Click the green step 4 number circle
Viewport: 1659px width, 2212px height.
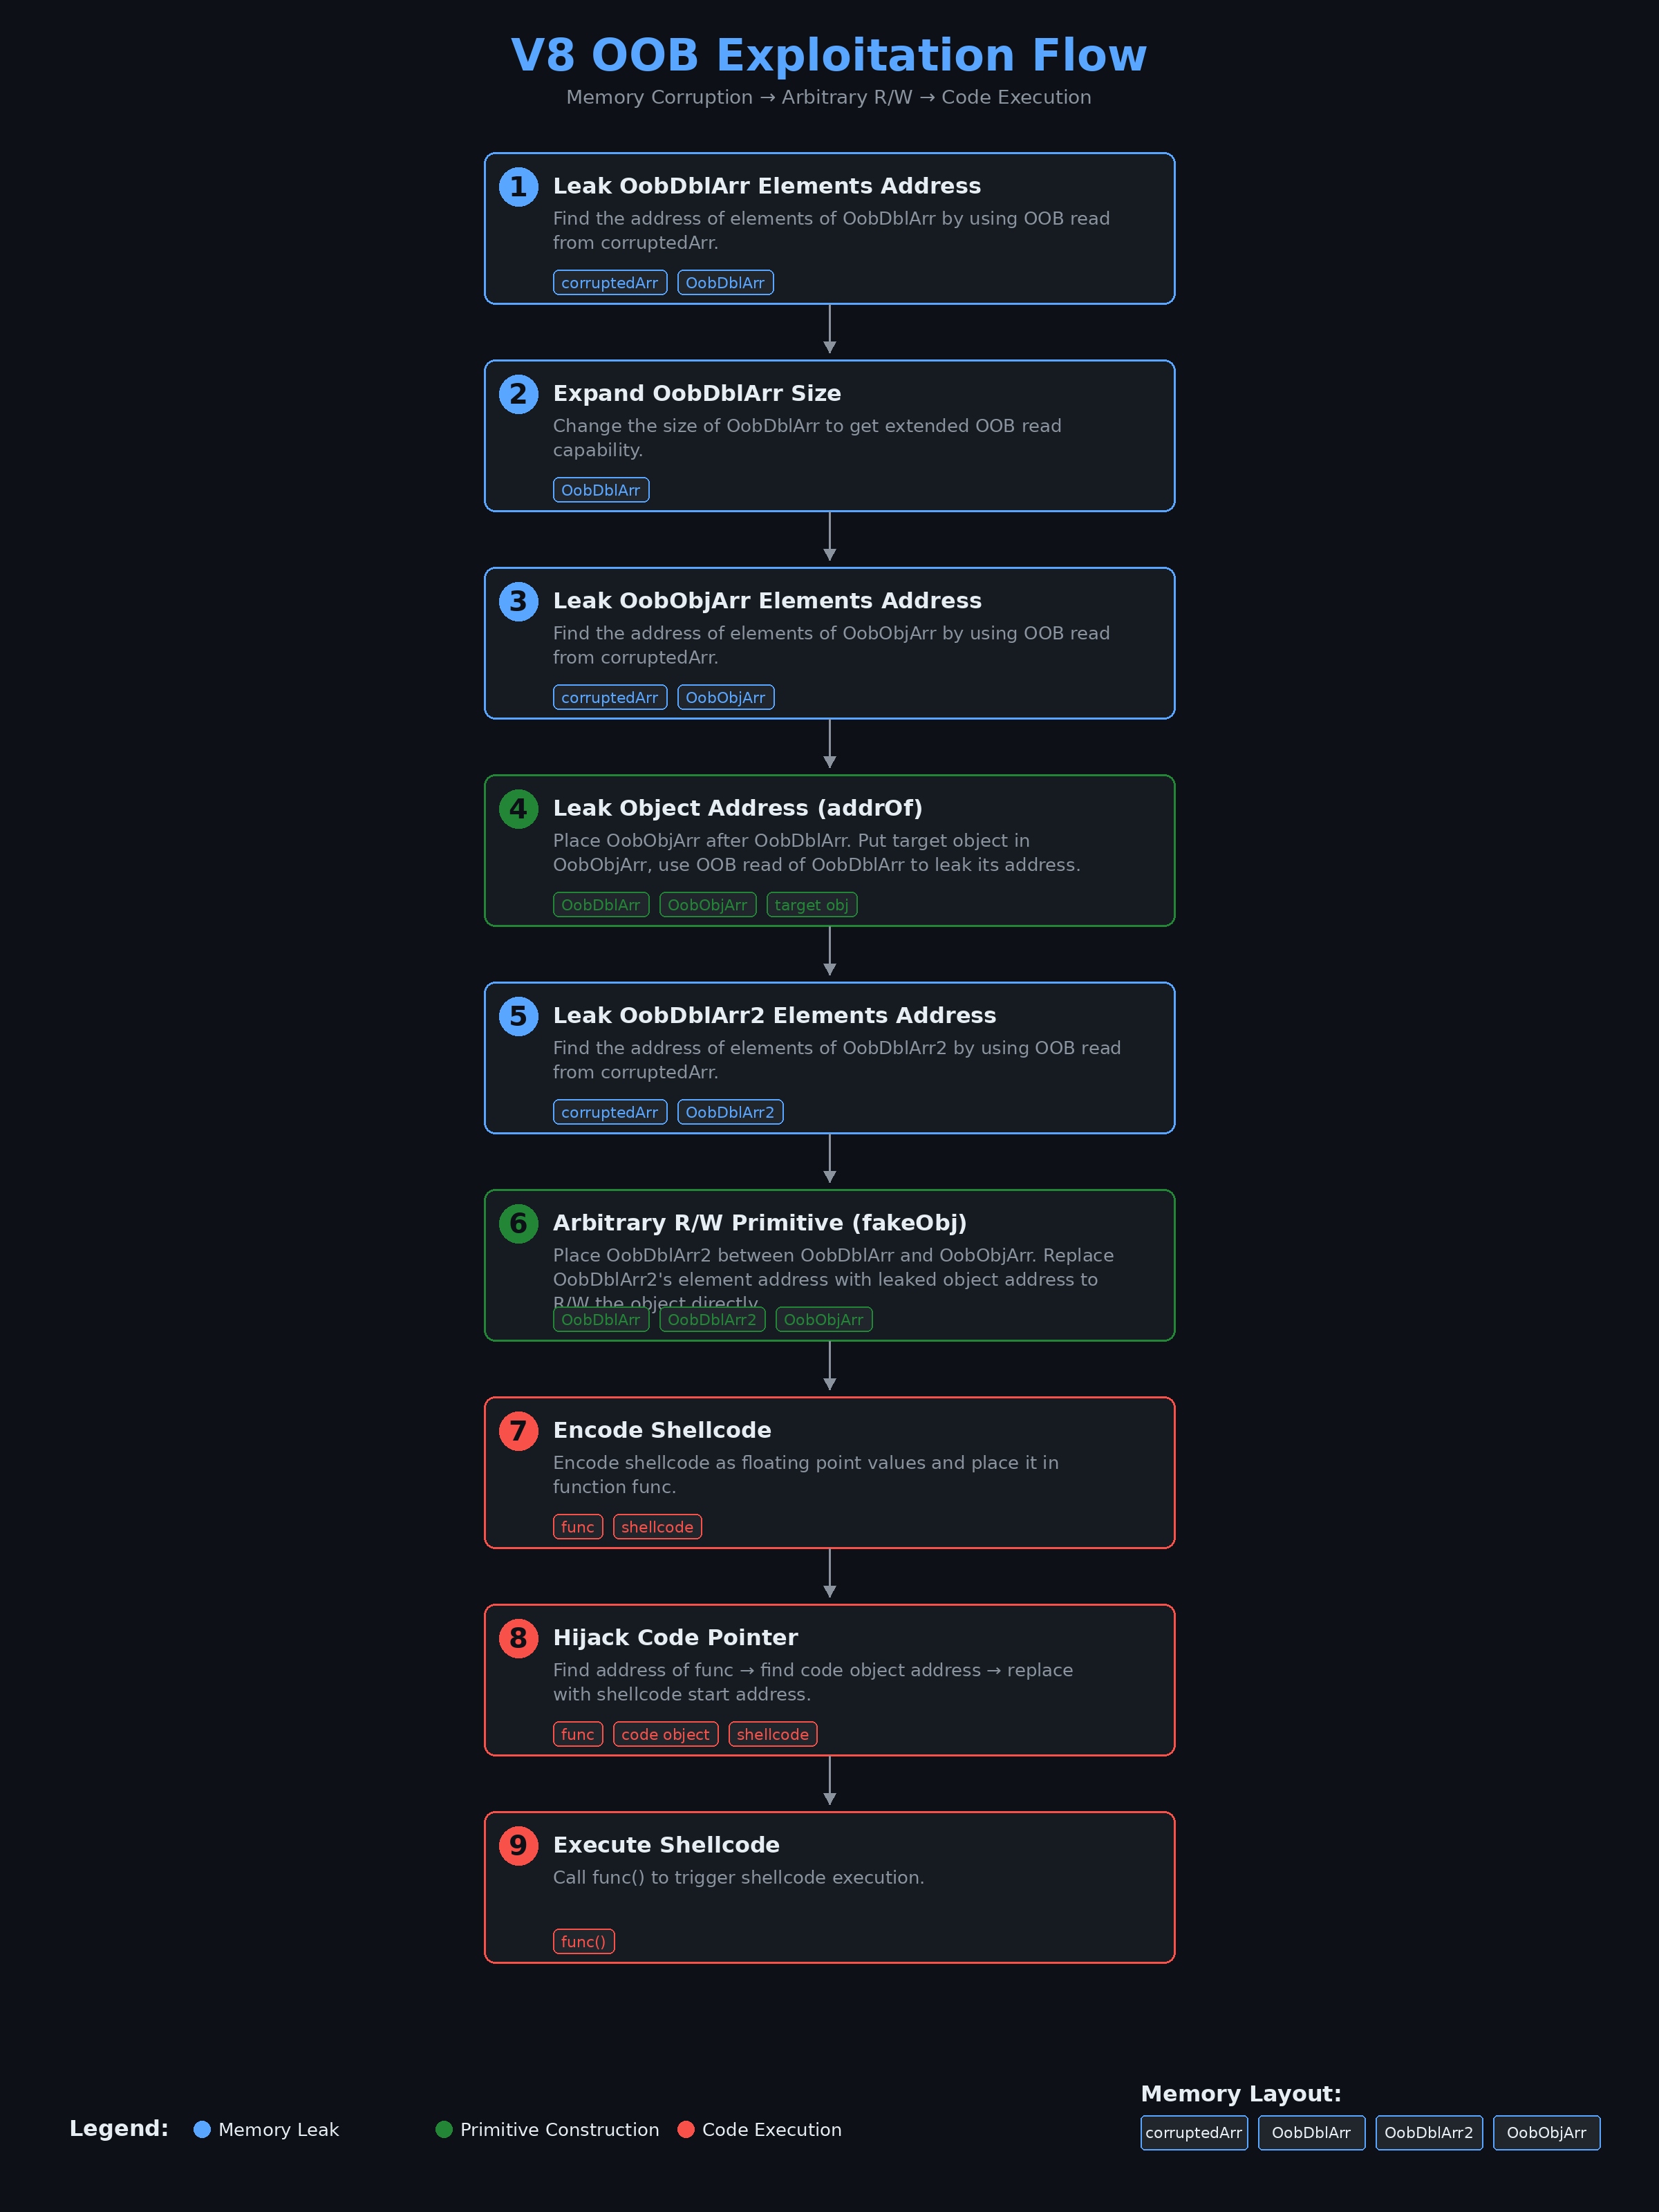pyautogui.click(x=518, y=809)
